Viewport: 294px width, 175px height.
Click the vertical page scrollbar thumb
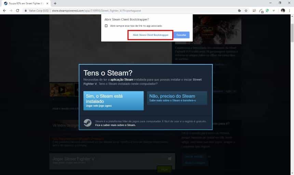(292, 33)
